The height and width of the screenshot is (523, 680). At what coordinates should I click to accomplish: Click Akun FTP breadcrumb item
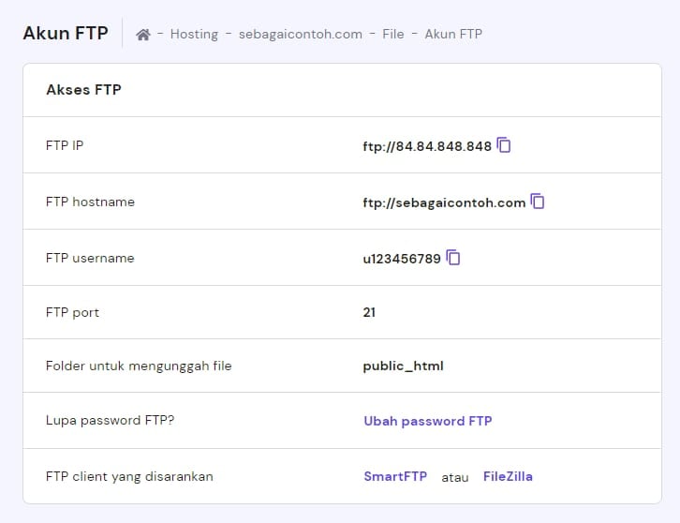point(453,34)
